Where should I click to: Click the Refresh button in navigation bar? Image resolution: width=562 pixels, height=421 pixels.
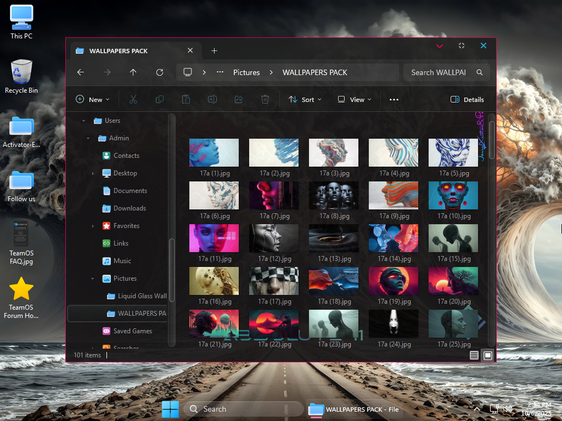click(x=160, y=72)
